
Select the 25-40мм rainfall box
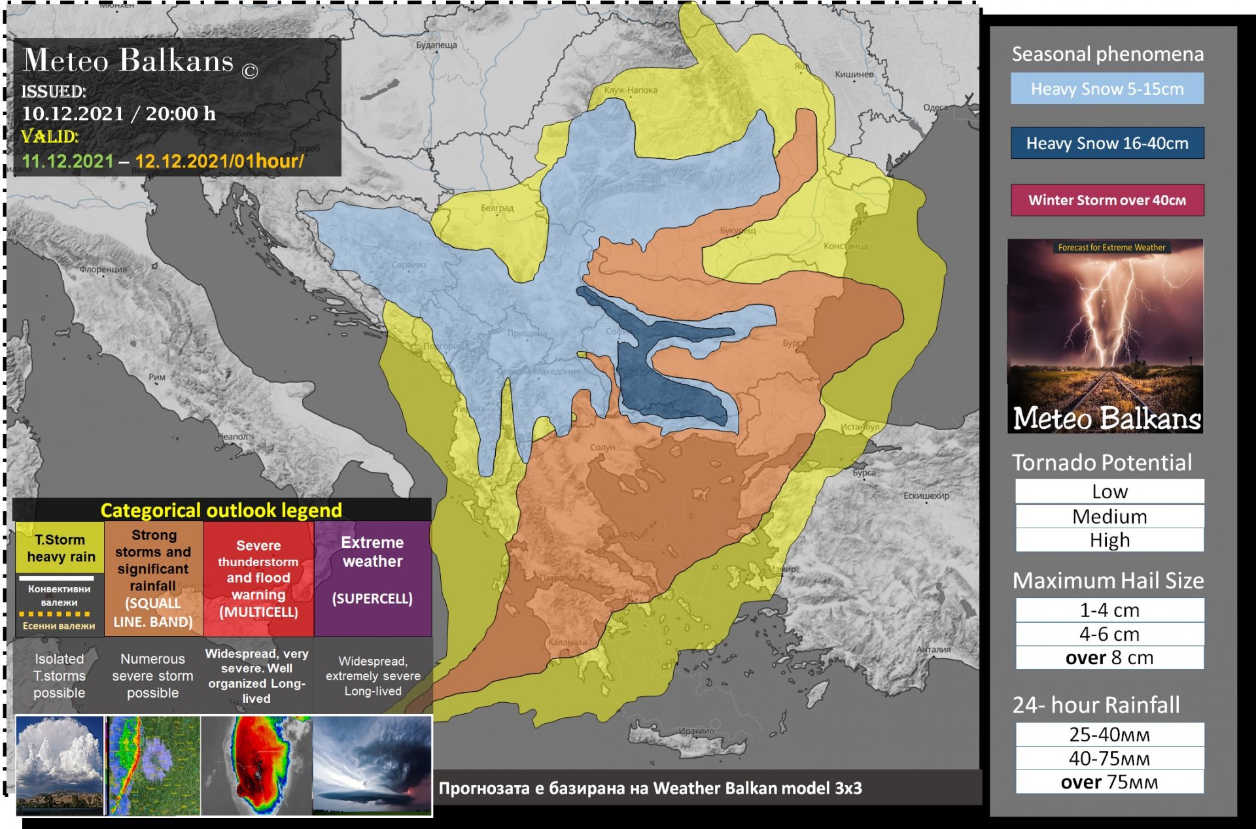pyautogui.click(x=1109, y=734)
